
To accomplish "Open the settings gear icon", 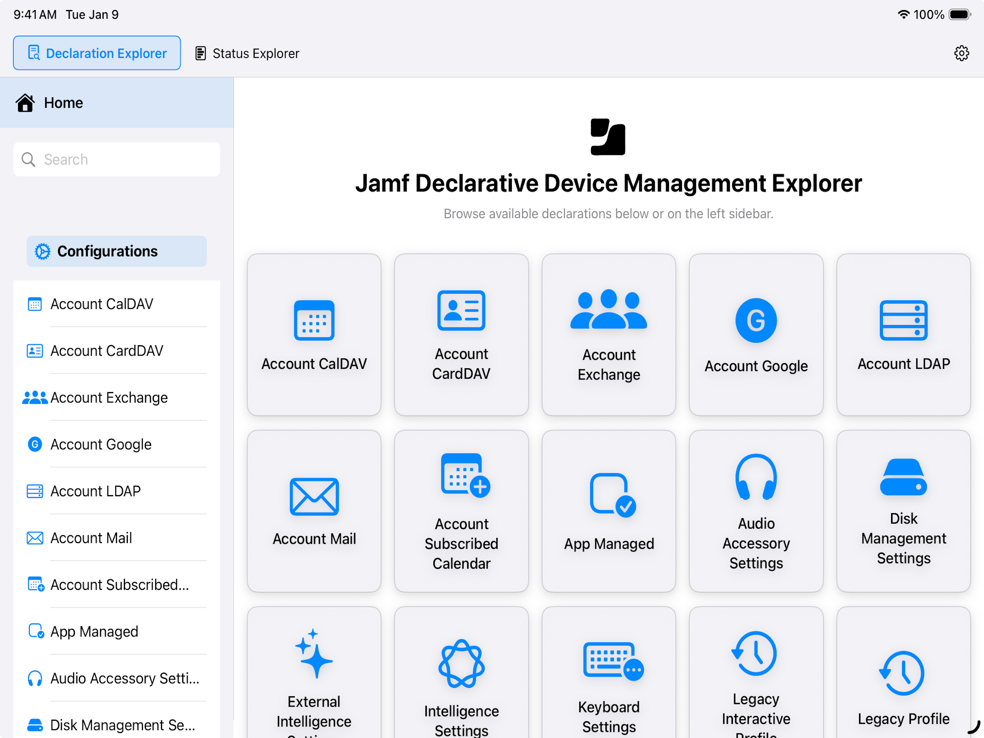I will point(961,53).
